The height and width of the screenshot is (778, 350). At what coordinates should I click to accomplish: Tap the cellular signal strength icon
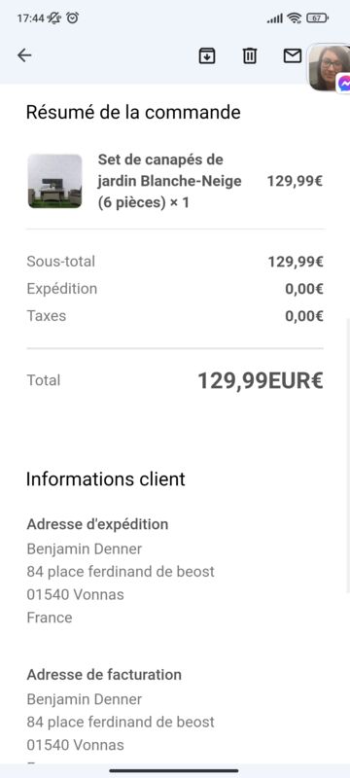coord(274,18)
